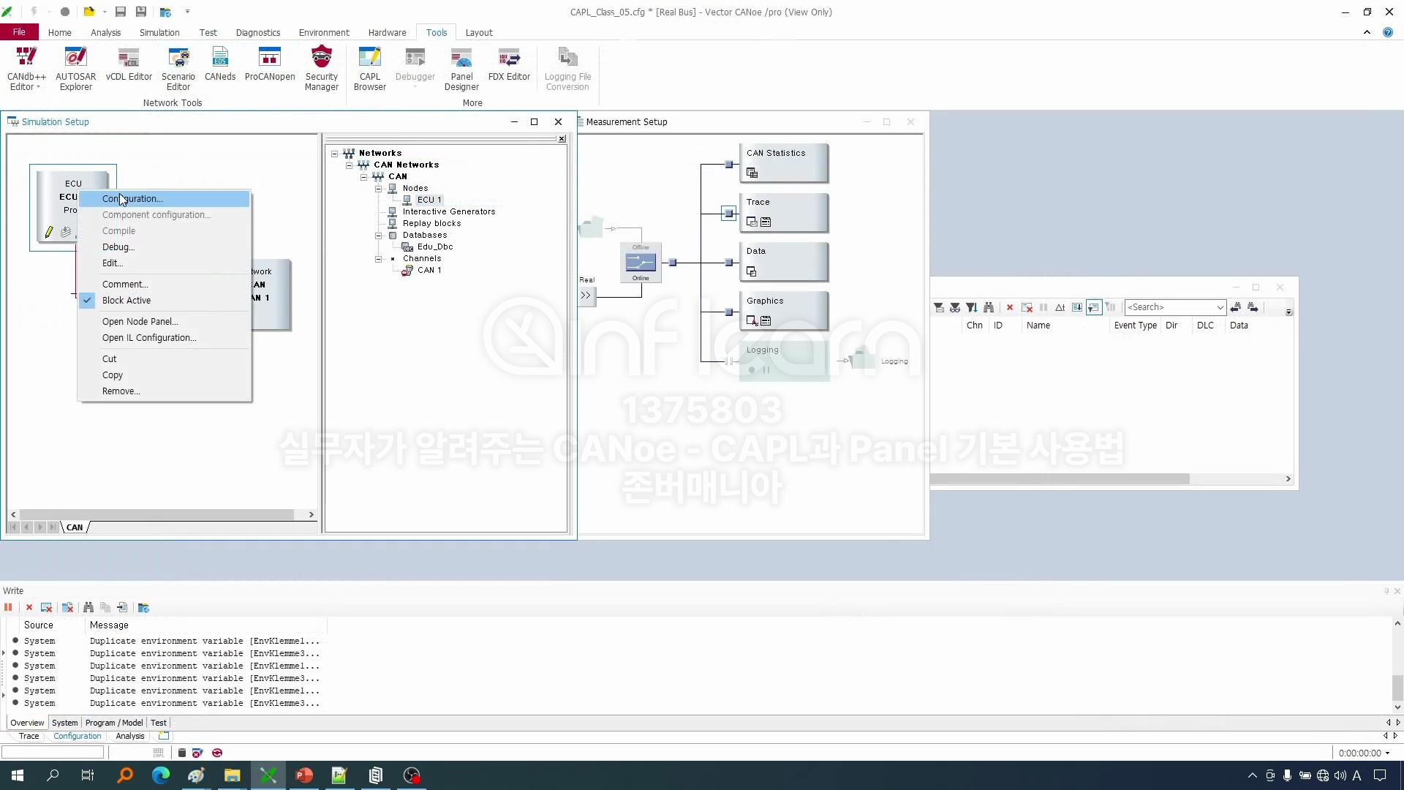
Task: Toggle the selected hotspot before Trace block
Action: coord(728,214)
